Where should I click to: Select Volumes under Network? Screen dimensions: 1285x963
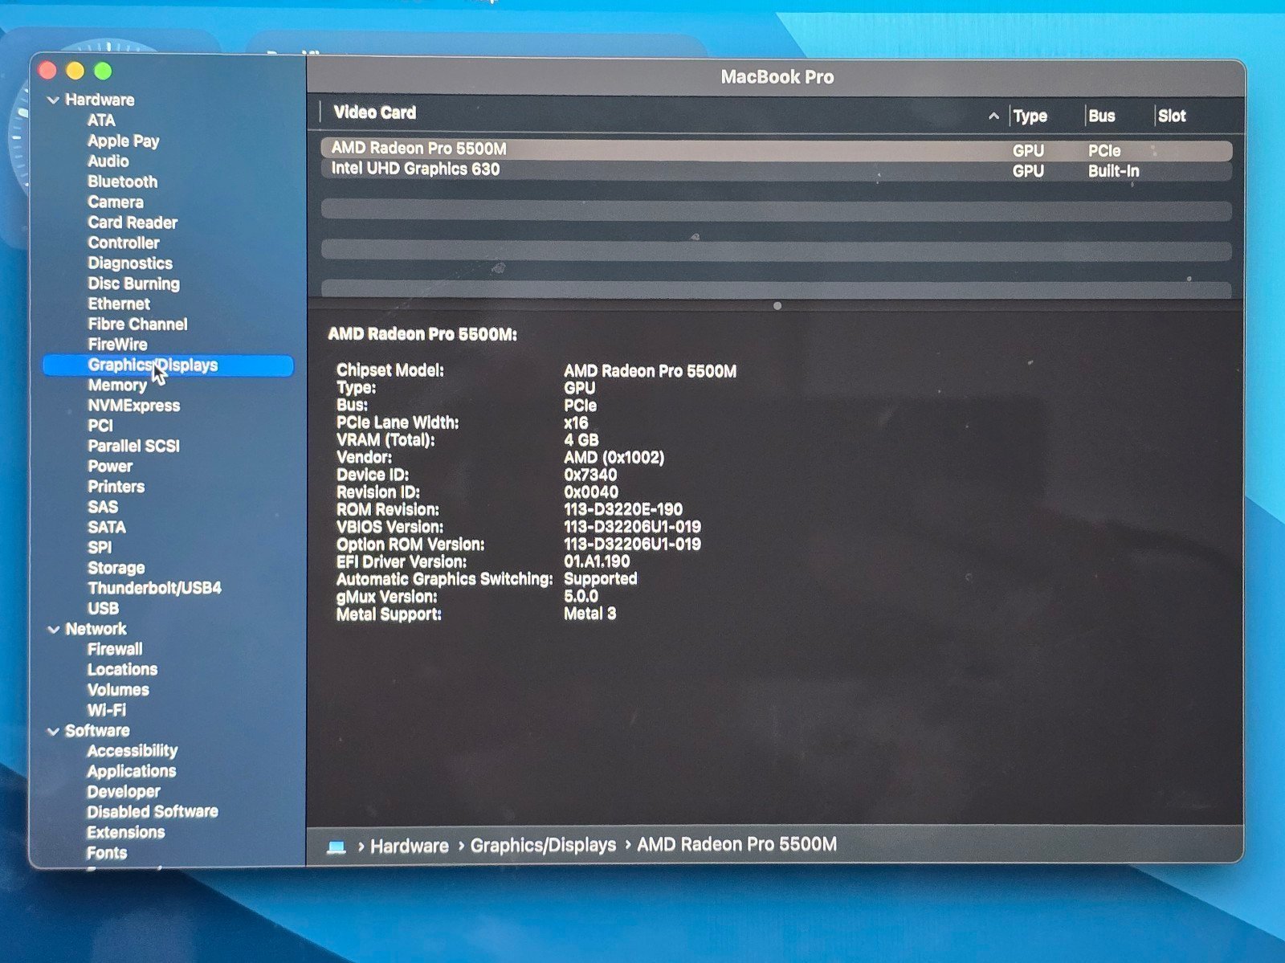coord(118,690)
